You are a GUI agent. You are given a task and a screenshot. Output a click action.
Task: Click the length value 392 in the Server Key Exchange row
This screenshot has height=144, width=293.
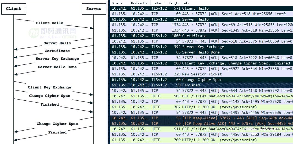(x=177, y=47)
